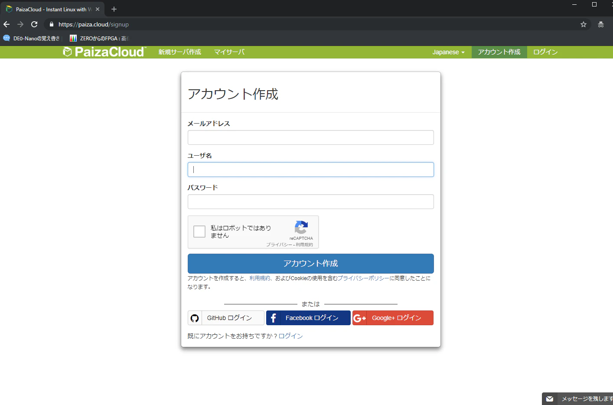Screen dimensions: 613x405
Task: Focus the パスワード input field
Action: coord(311,202)
